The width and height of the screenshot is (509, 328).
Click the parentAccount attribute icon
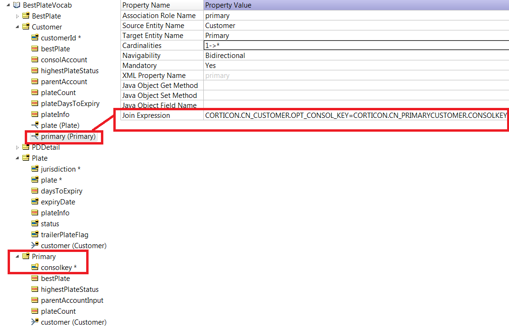(x=35, y=81)
